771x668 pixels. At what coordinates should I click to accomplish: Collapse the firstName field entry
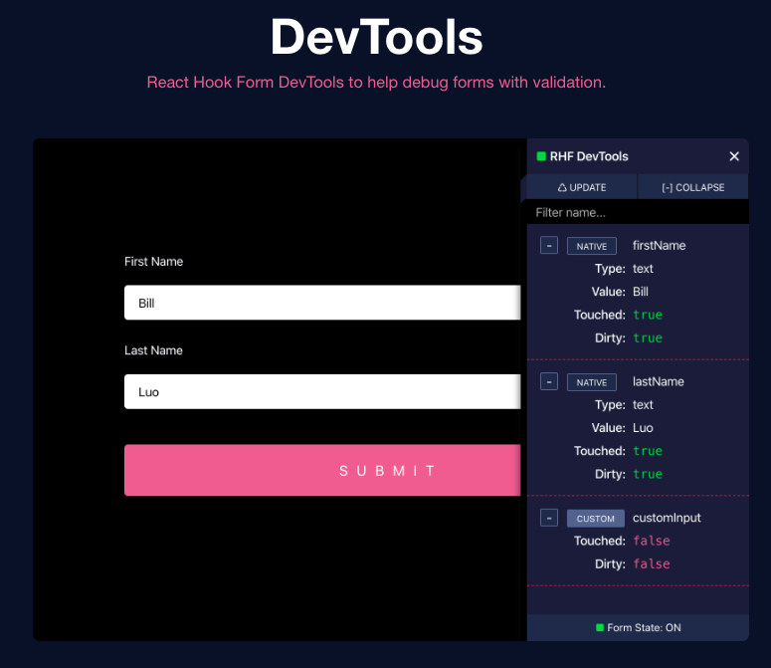click(x=549, y=245)
